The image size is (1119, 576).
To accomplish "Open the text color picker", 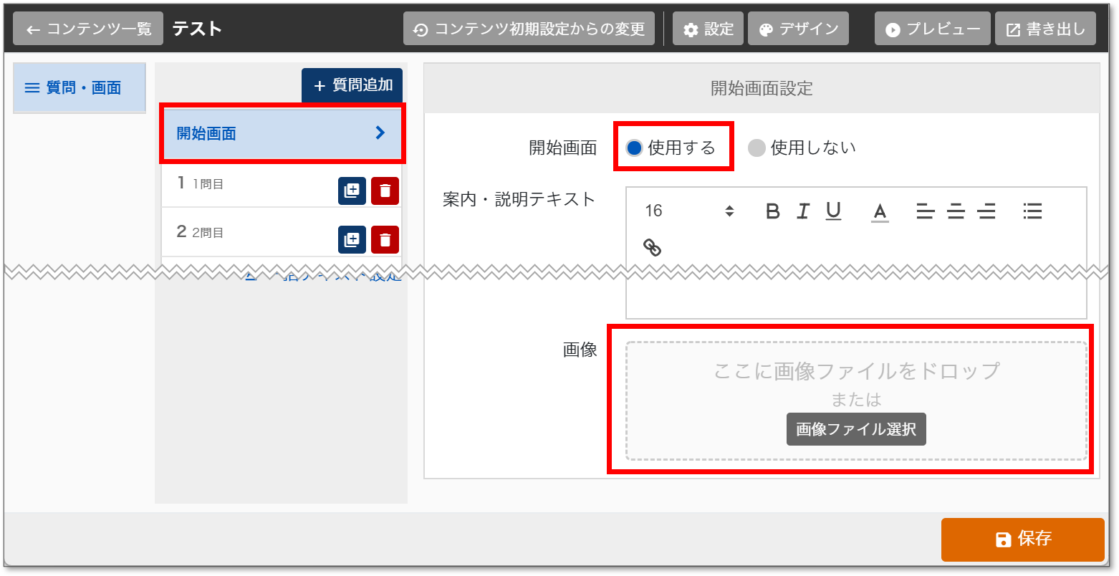I will (880, 211).
